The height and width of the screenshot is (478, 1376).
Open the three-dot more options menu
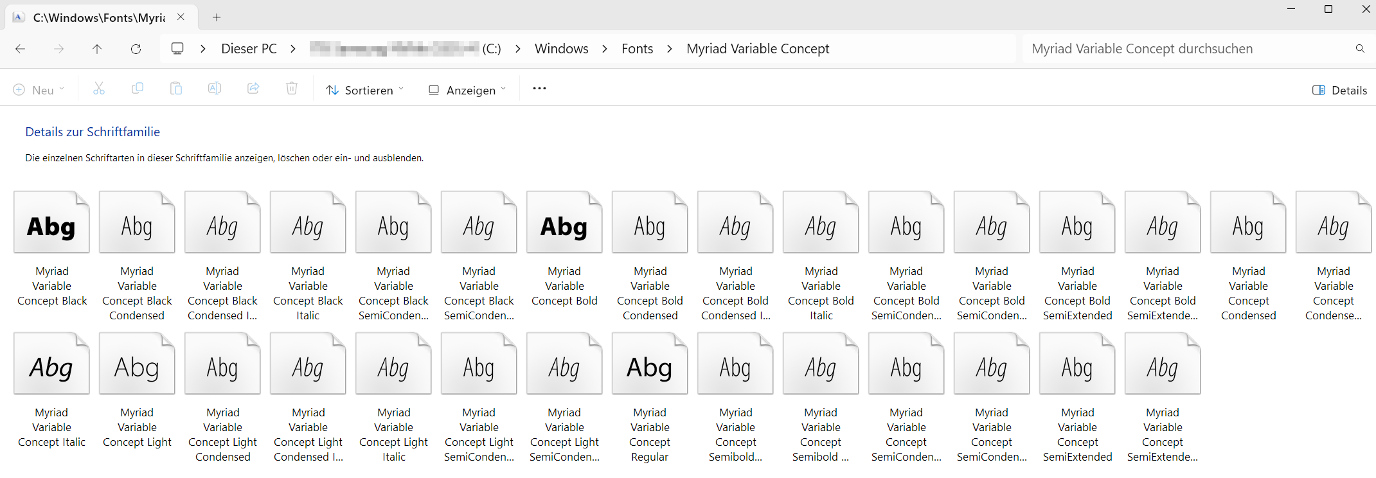[x=539, y=89]
